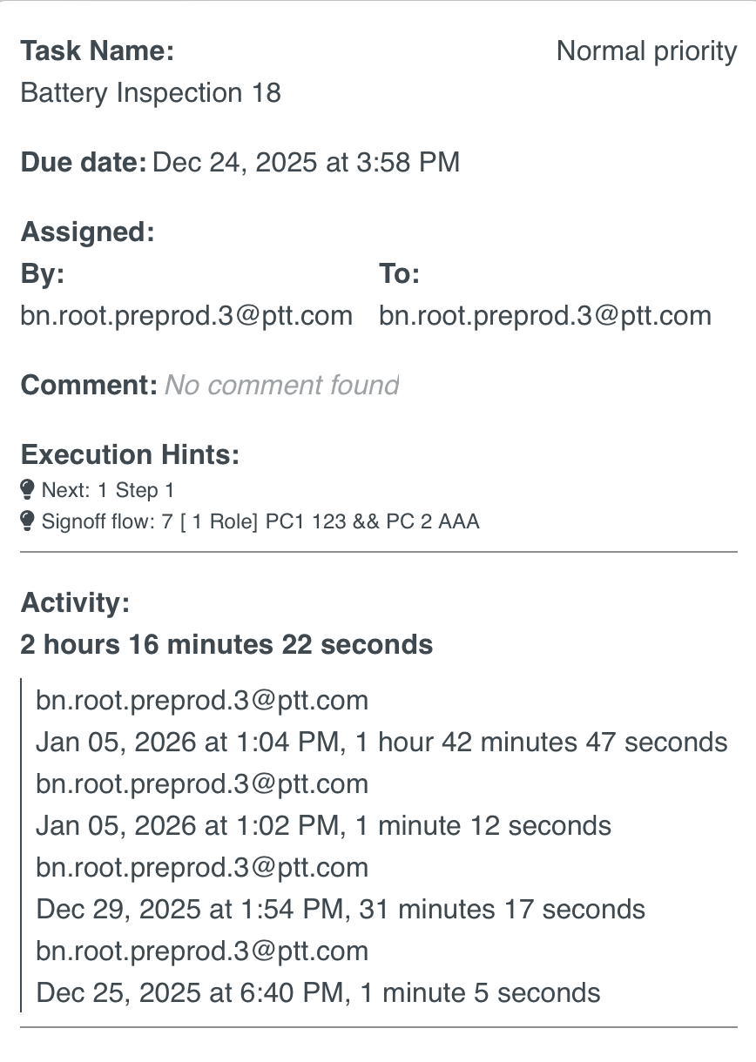Viewport: 756px width, 1062px height.
Task: Click the Jan 05 1:02 PM activity entry
Action: click(x=323, y=825)
